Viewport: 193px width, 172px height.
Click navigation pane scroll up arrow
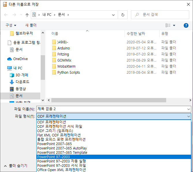click(43, 33)
